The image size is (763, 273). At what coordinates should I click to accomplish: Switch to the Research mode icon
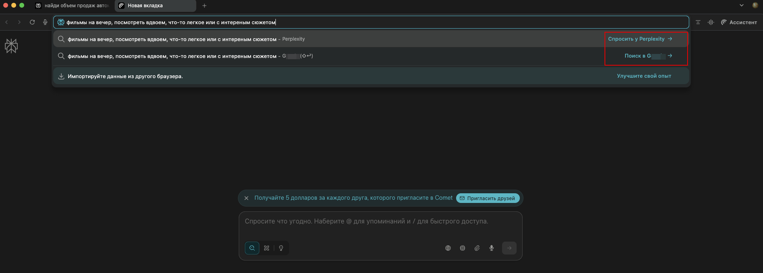pyautogui.click(x=267, y=248)
